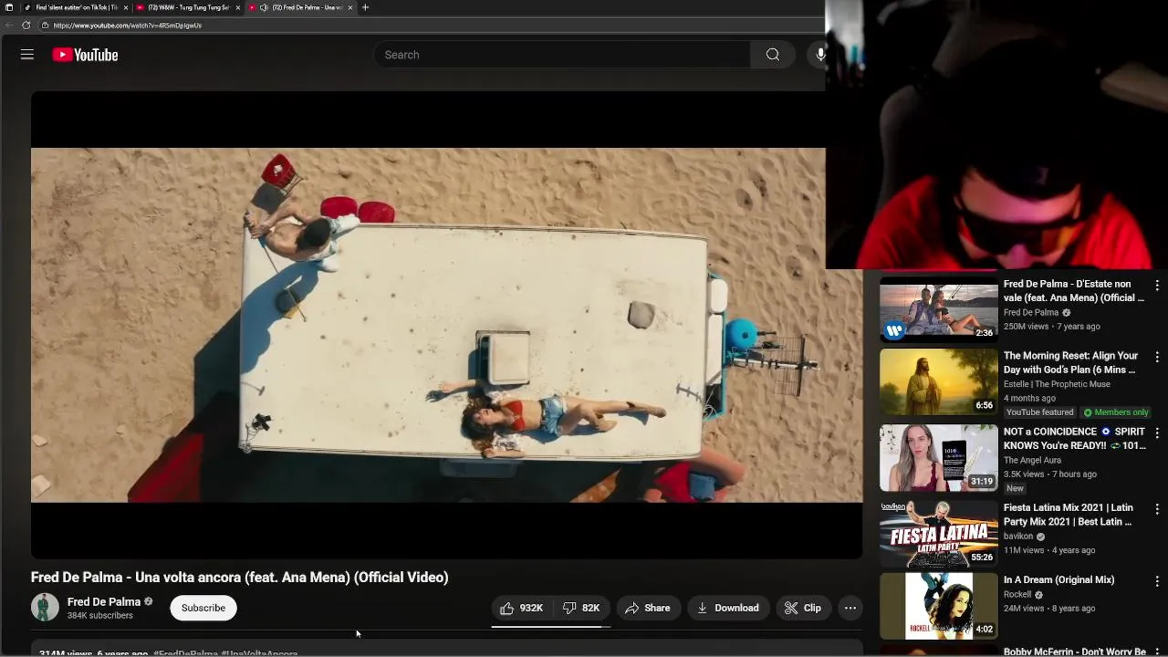This screenshot has height=657, width=1168.
Task: Click the video title 'Una volta ancora' heading
Action: tap(240, 578)
